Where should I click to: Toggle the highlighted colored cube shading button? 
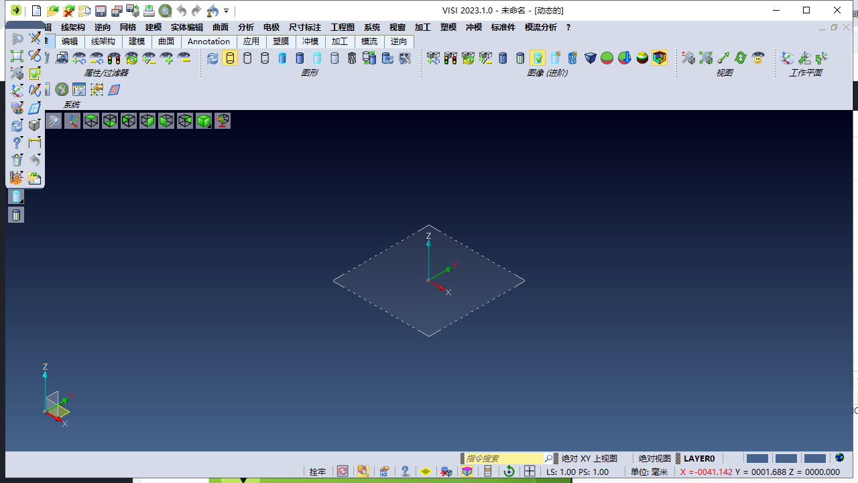coord(660,58)
